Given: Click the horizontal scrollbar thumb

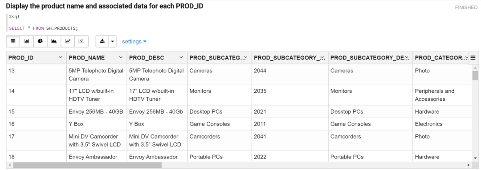Looking at the screenshot, I should point(87,165).
